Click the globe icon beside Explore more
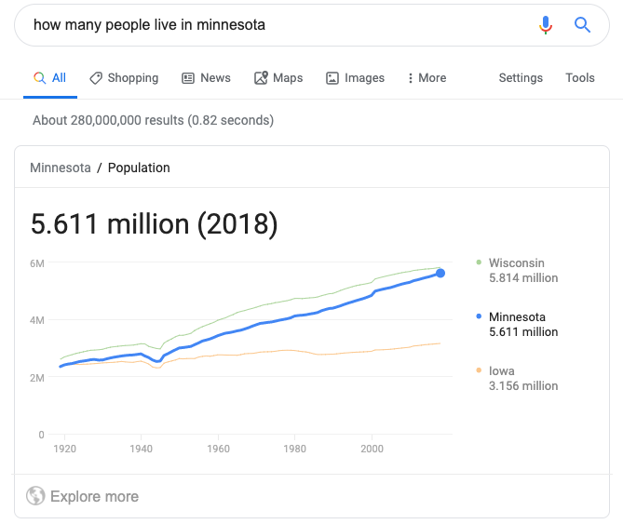Screen dimensions: 623x524 tap(35, 496)
